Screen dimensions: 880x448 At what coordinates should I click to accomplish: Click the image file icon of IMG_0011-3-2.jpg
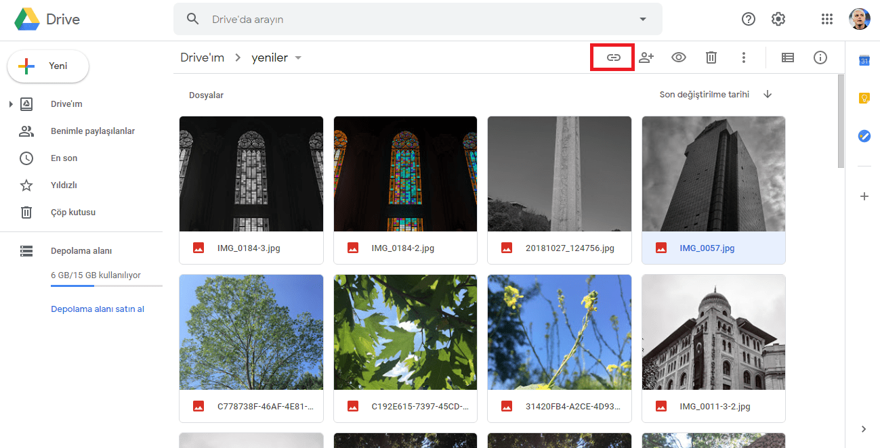(661, 406)
